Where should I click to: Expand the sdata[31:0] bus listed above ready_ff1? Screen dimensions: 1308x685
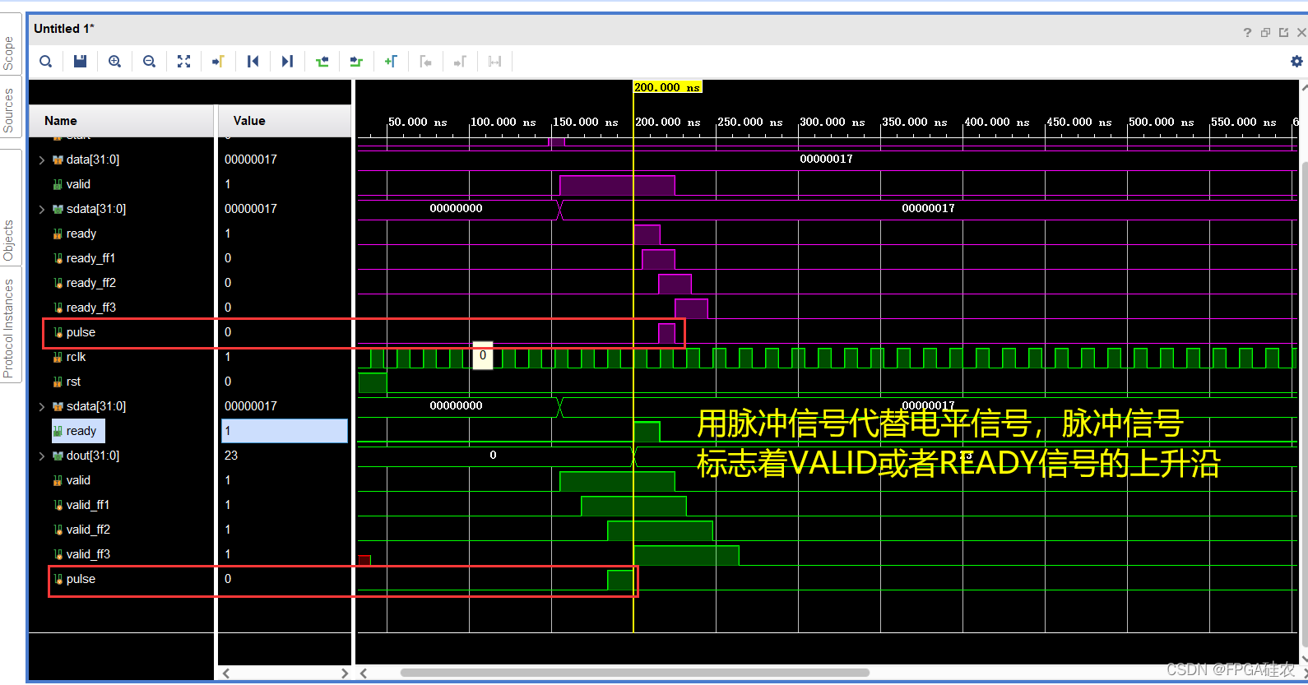point(42,209)
